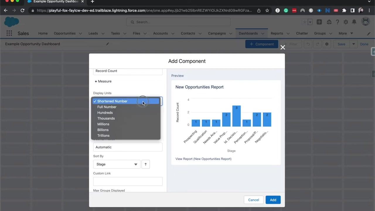Viewport: 375px width, 211px height.
Task: Click the Record Count measure field
Action: (128, 71)
